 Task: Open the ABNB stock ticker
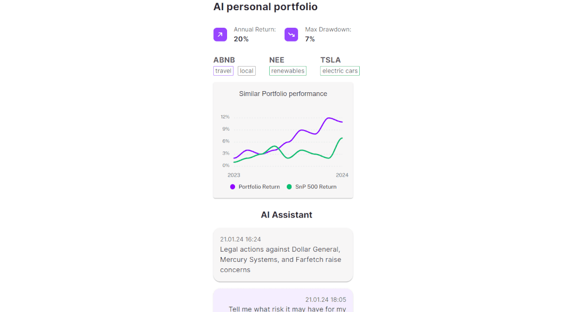click(224, 60)
